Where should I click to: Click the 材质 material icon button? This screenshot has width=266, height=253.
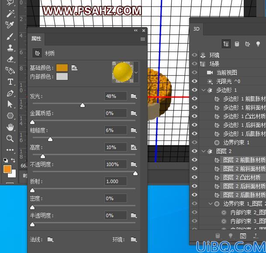[37, 53]
